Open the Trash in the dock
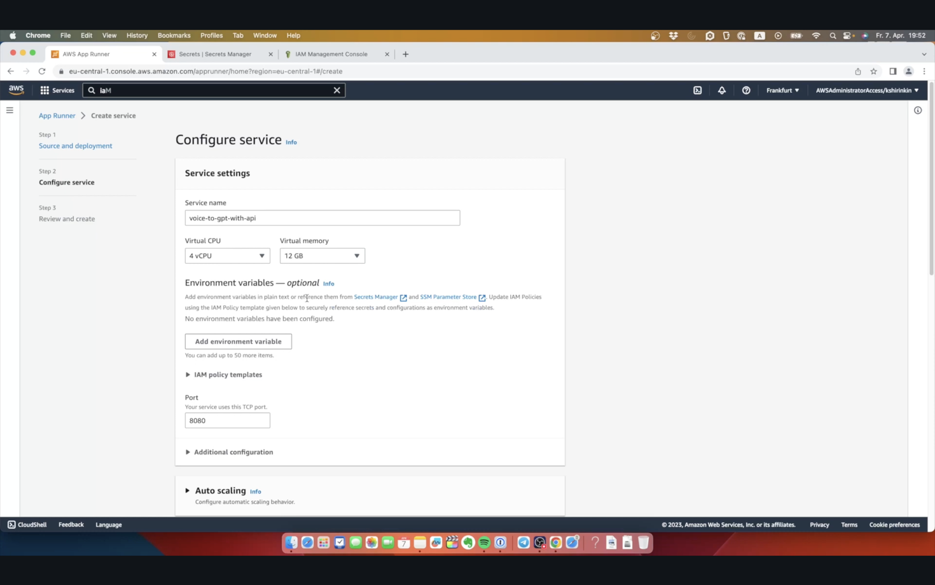935x585 pixels. 643,542
